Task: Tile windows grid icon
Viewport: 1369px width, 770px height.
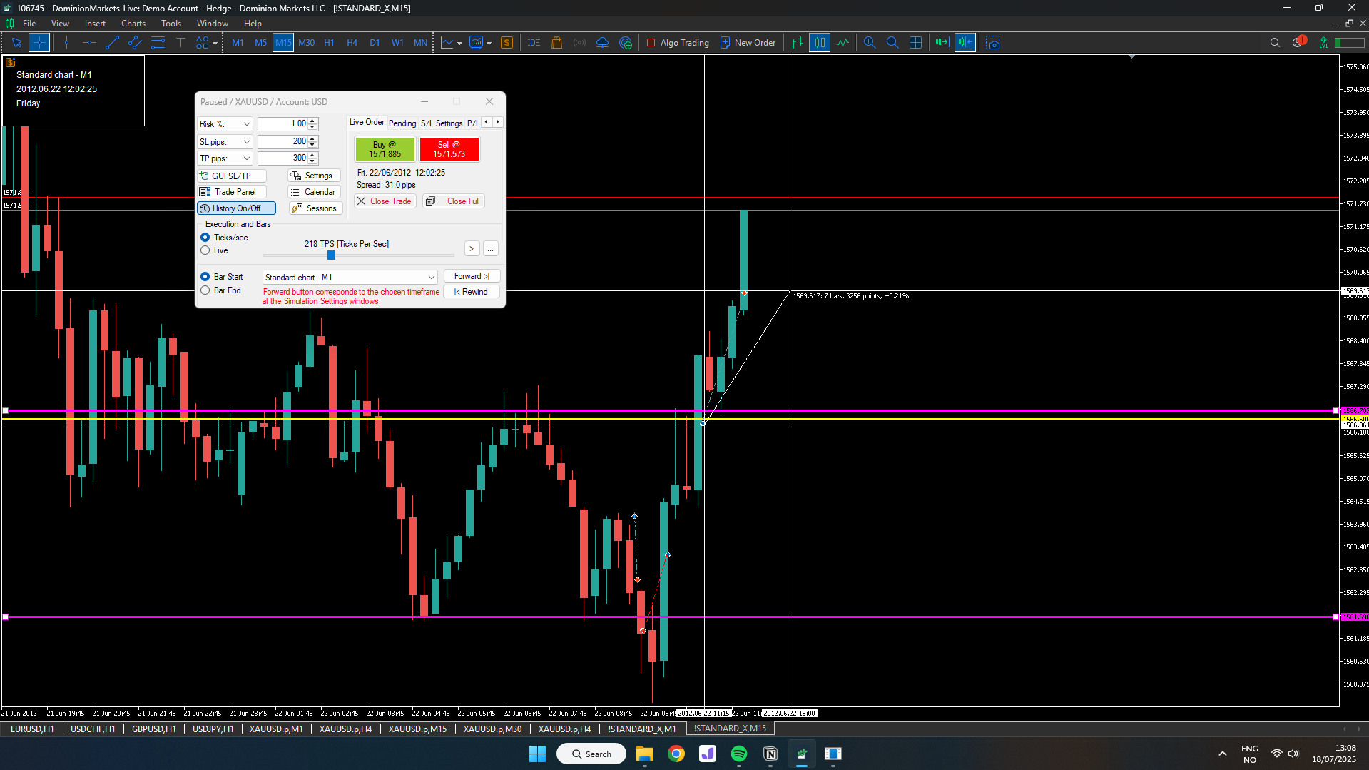Action: pos(915,43)
